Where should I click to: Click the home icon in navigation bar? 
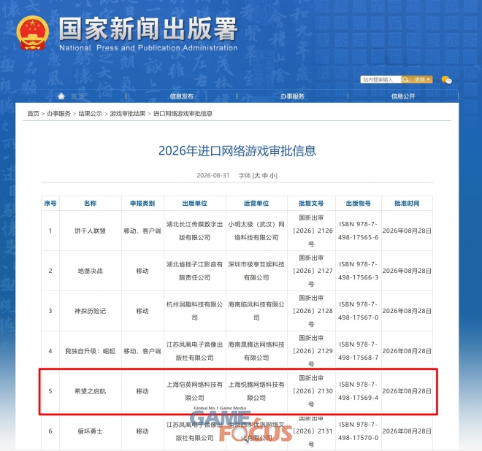coord(61,96)
